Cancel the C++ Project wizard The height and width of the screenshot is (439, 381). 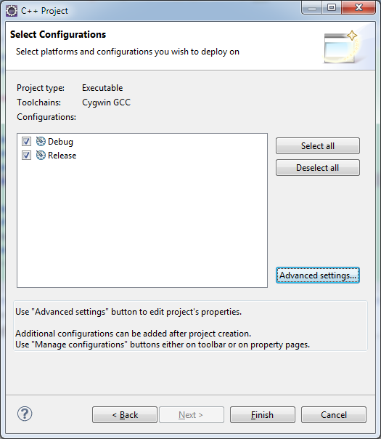334,414
